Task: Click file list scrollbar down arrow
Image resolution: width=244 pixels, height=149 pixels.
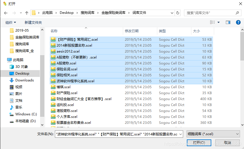Action: pyautogui.click(x=242, y=125)
